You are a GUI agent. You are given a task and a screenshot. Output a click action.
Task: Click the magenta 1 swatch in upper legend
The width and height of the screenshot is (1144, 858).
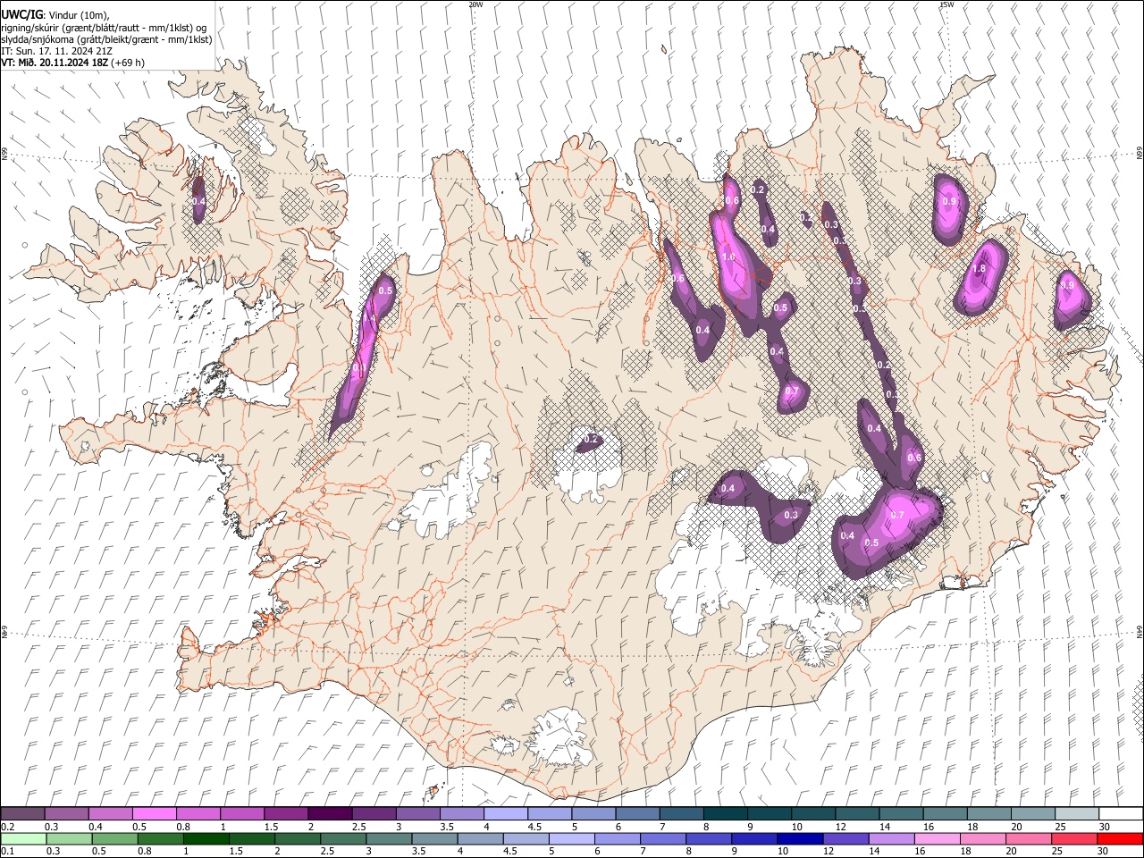click(241, 813)
